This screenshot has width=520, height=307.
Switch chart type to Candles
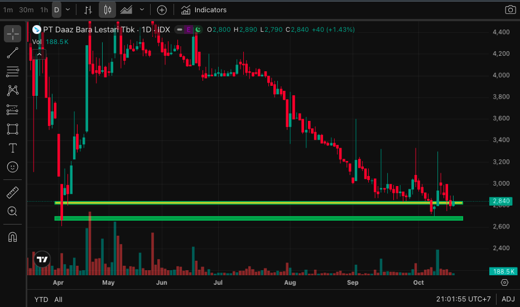pos(108,10)
